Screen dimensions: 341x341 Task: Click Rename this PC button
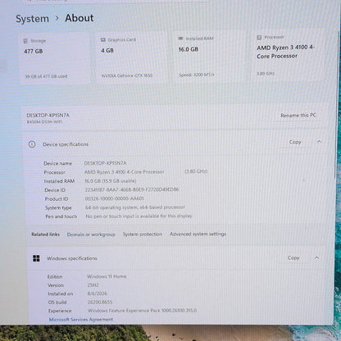coord(298,116)
